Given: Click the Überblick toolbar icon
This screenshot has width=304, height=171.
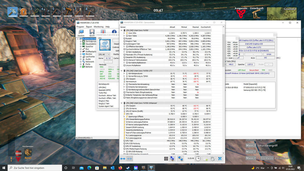Looking at the screenshot, I should coord(81,32).
